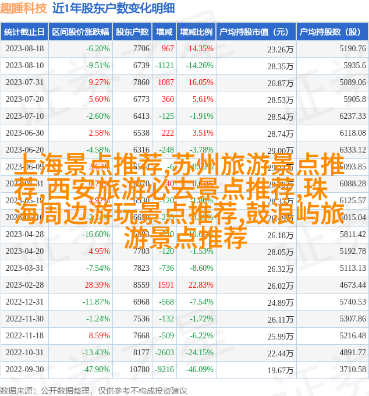Select the 统计截止日 column header
Screen dimensions: 369x396
(x=24, y=32)
